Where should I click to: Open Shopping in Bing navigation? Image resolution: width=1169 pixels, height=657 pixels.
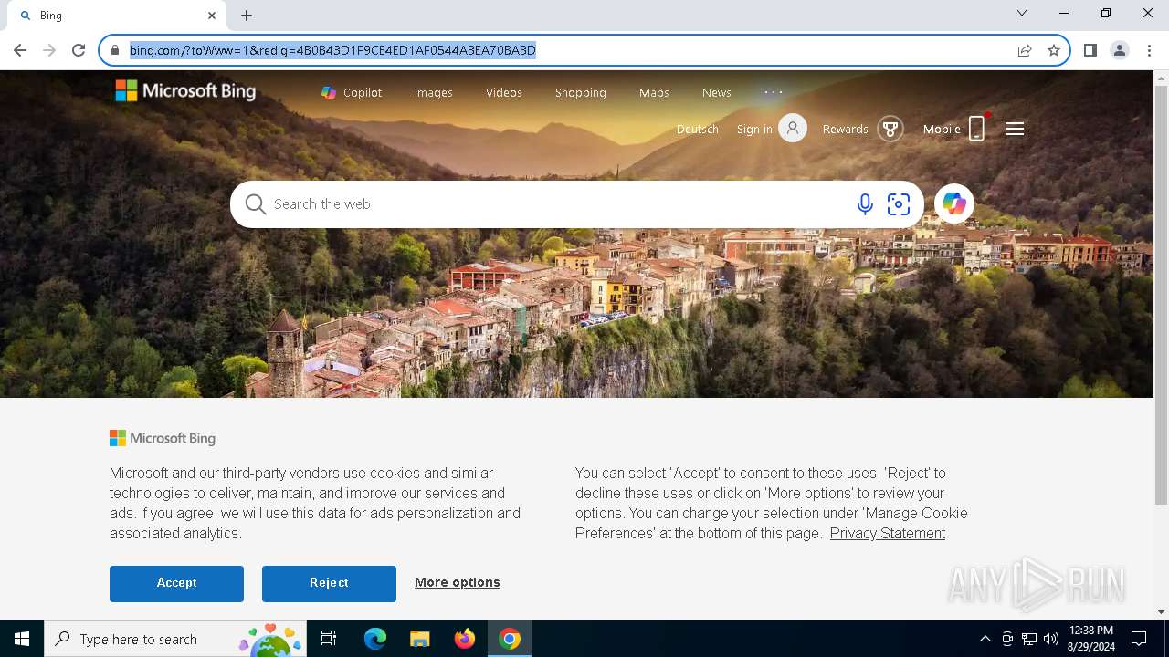coord(580,92)
